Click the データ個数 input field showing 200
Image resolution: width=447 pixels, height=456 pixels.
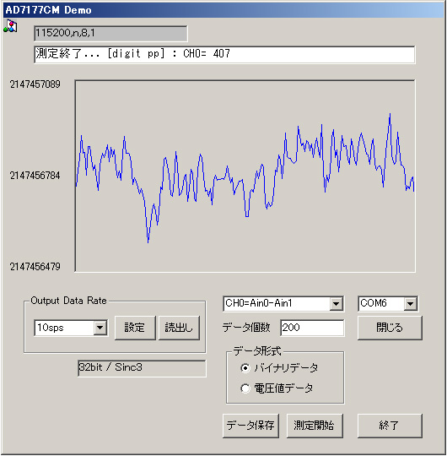312,328
